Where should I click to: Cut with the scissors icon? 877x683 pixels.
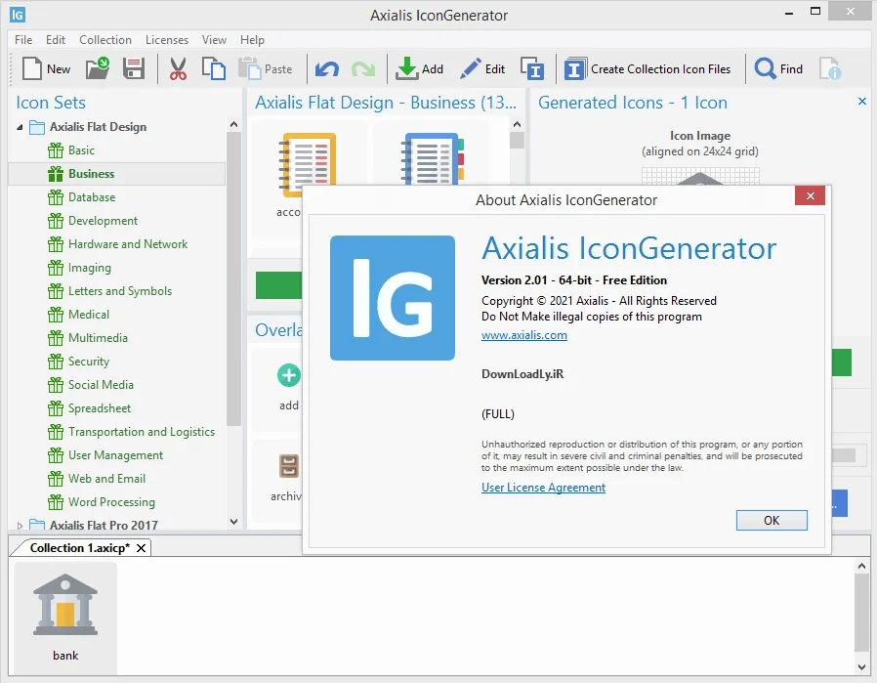tap(178, 68)
